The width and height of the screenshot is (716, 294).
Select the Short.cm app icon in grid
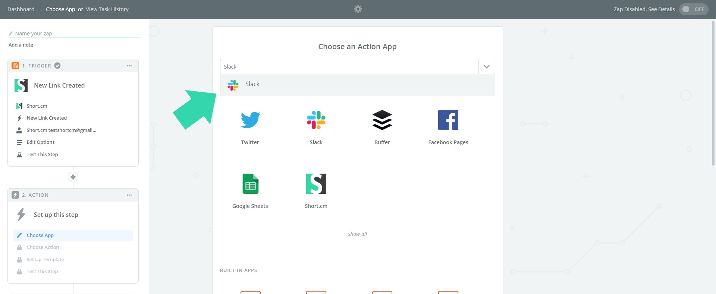(x=316, y=184)
